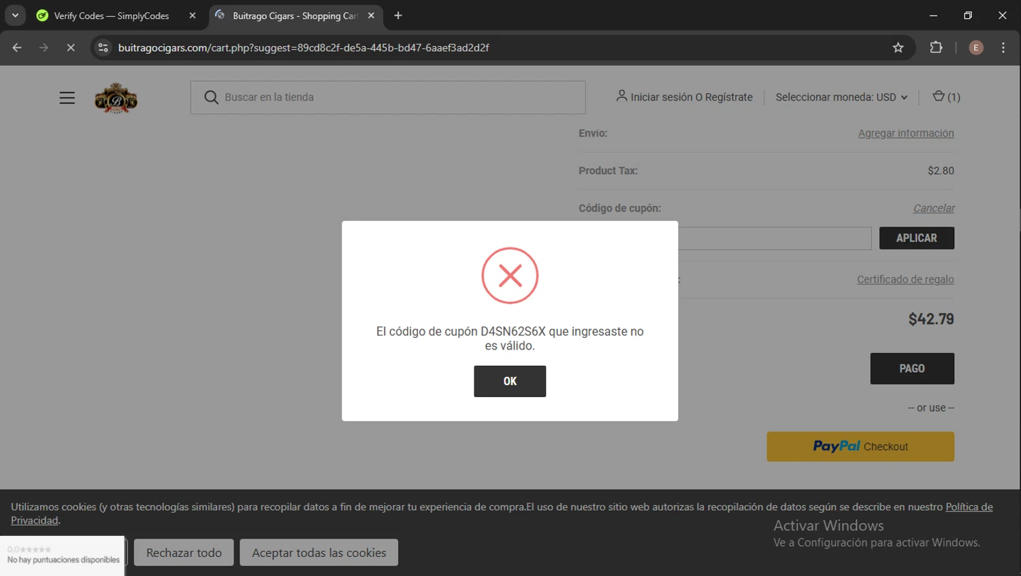Open Agregar información shipping link
Screen dimensions: 1021x576
point(905,133)
